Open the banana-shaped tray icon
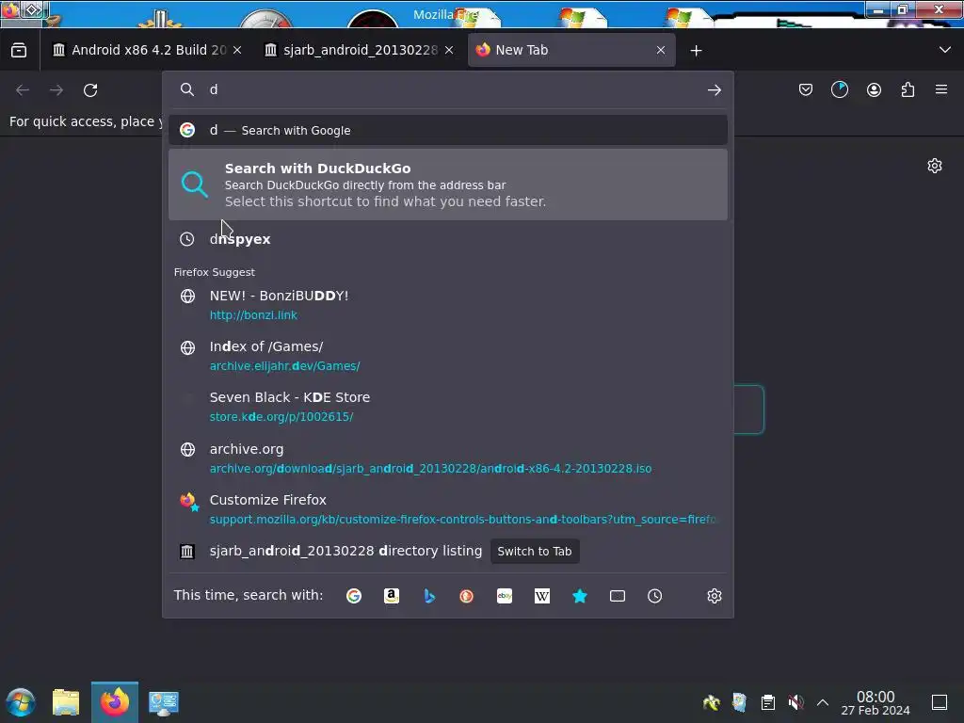 pyautogui.click(x=712, y=702)
